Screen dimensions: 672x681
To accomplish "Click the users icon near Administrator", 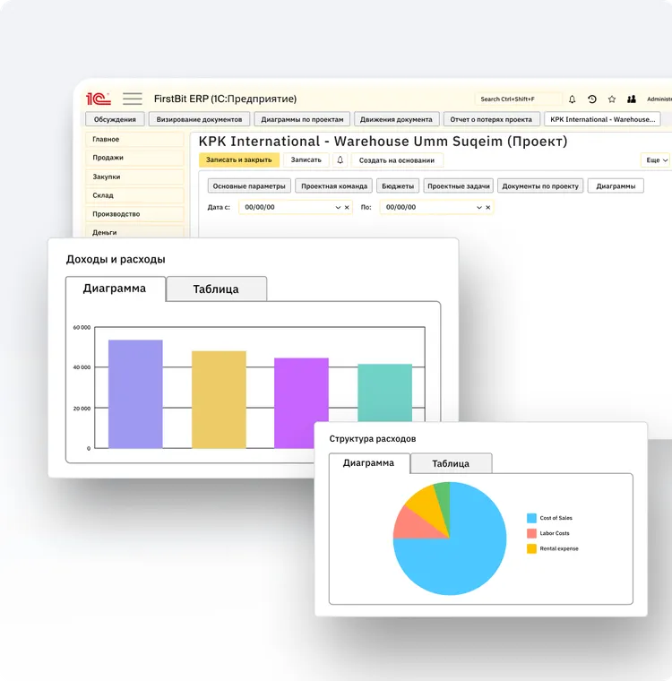I will [632, 99].
